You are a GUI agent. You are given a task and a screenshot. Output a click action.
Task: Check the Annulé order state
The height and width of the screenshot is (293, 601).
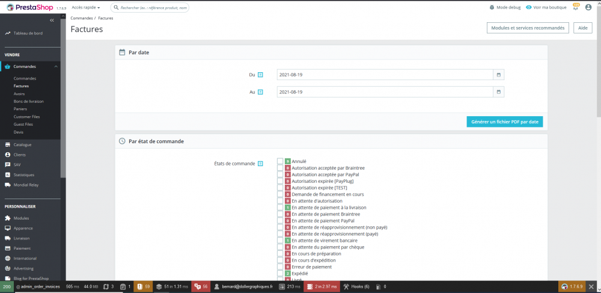click(x=280, y=161)
